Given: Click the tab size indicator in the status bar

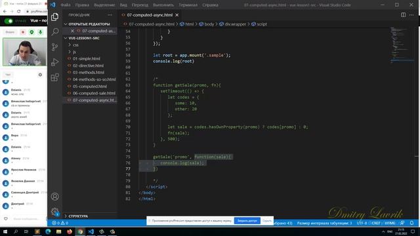Looking at the screenshot, I should (x=324, y=223).
